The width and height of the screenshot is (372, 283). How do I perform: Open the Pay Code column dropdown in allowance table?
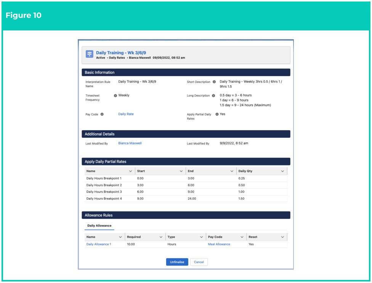[x=242, y=237]
